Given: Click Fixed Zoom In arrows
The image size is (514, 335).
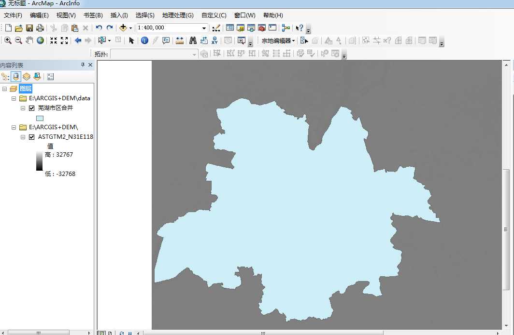Looking at the screenshot, I should point(54,40).
